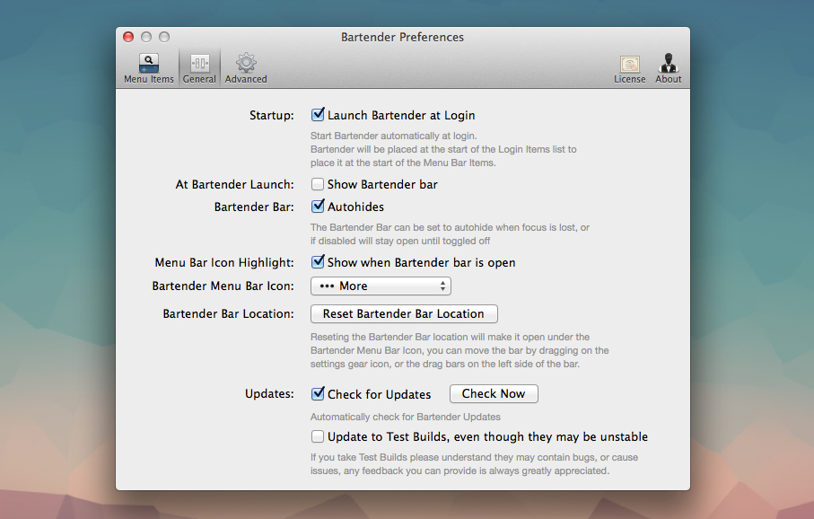Enable Show Bartender bar at launch

318,184
